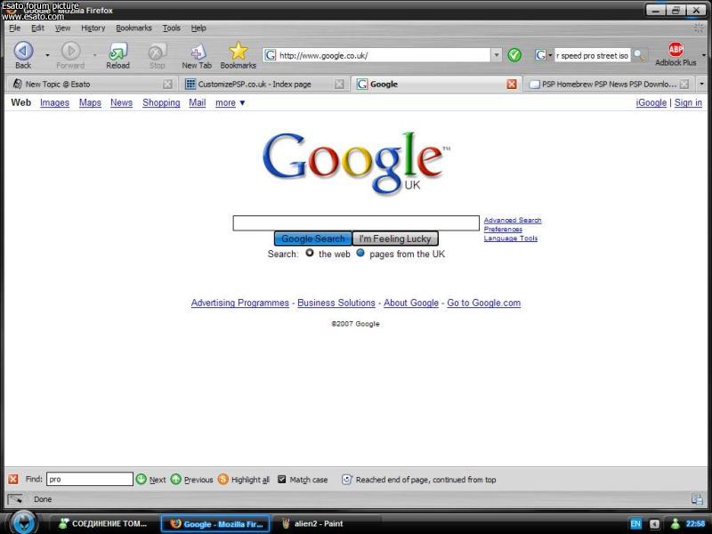This screenshot has height=534, width=712.
Task: Switch to the PSP Homebrew PSP News tab
Action: pyautogui.click(x=609, y=84)
